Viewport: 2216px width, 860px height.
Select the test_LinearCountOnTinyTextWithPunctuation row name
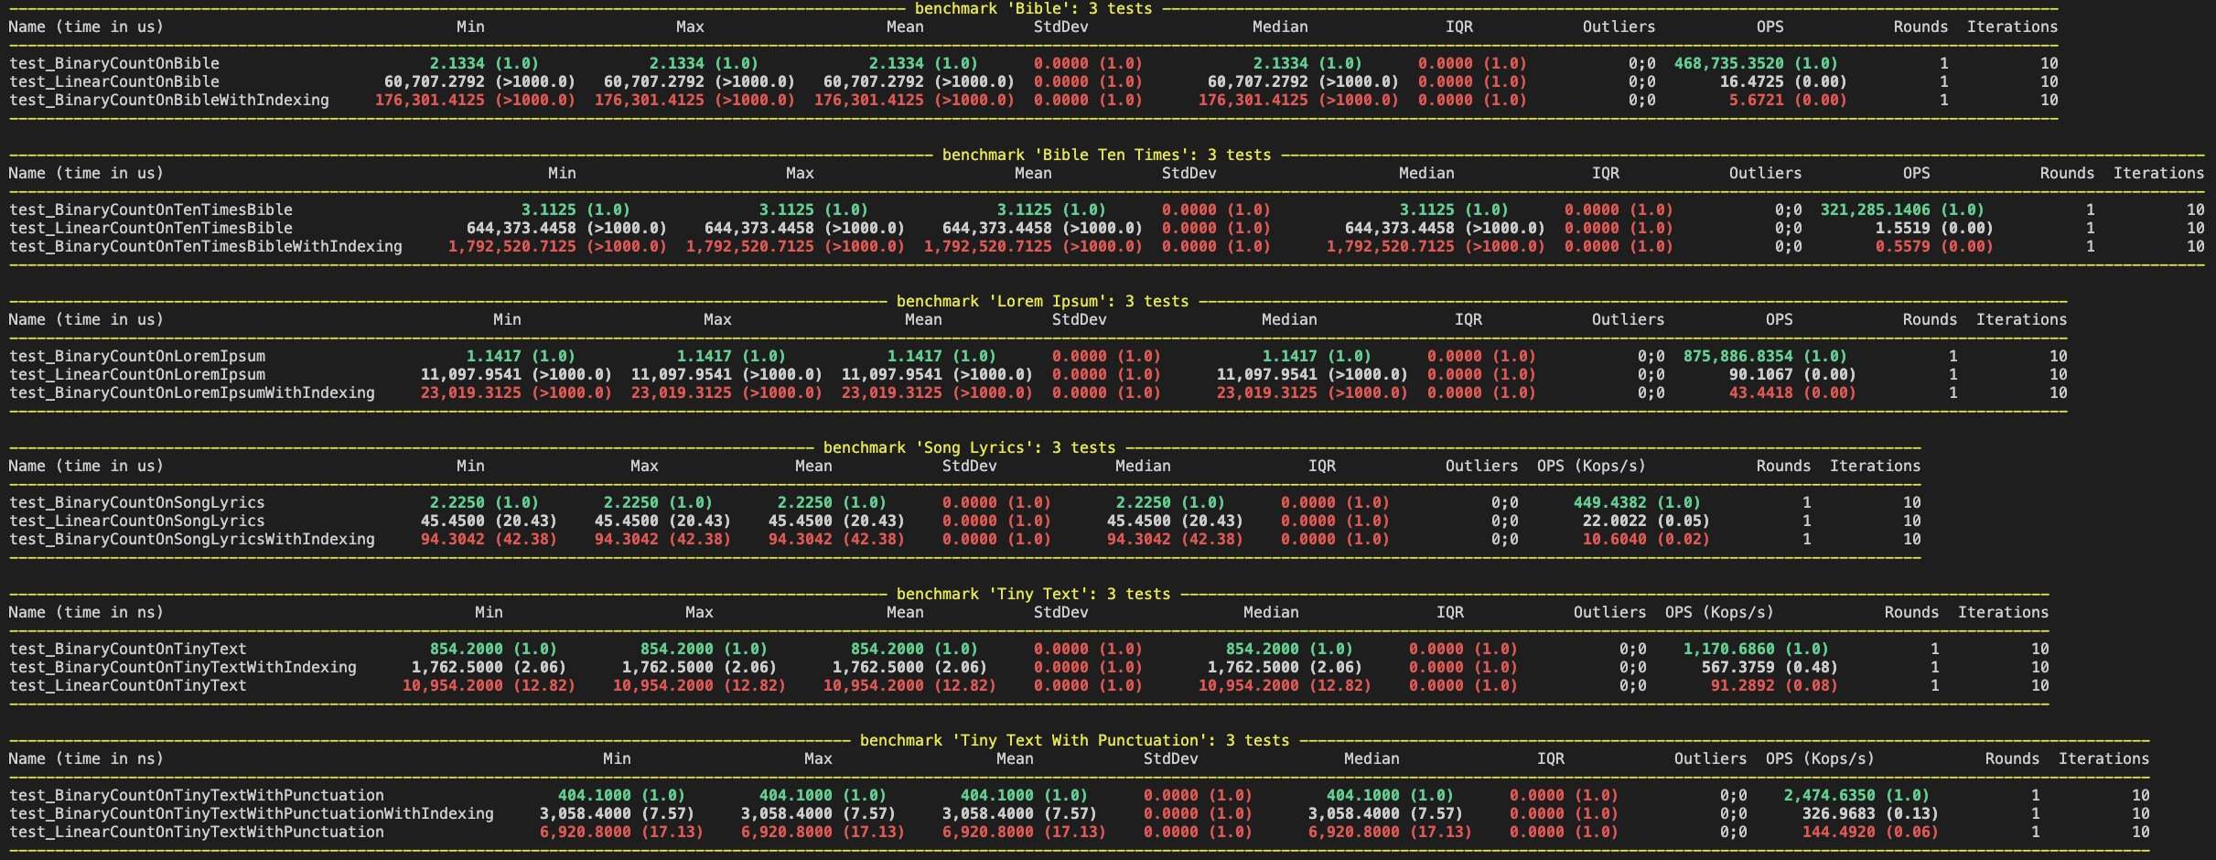coord(197,833)
